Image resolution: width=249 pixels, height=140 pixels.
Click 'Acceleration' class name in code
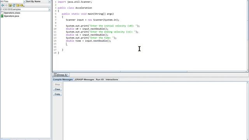pos(84,8)
